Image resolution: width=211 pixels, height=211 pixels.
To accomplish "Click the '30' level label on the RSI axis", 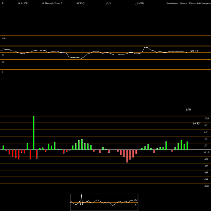I will 3,62.
